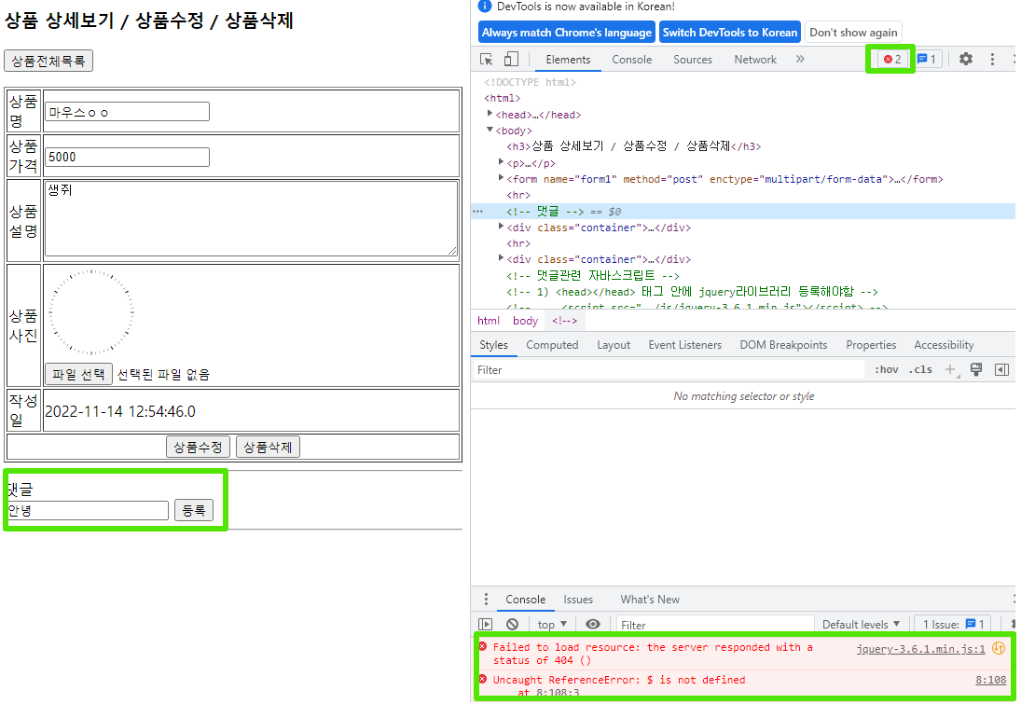Toggle :hov element state
The height and width of the screenshot is (704, 1021).
886,370
